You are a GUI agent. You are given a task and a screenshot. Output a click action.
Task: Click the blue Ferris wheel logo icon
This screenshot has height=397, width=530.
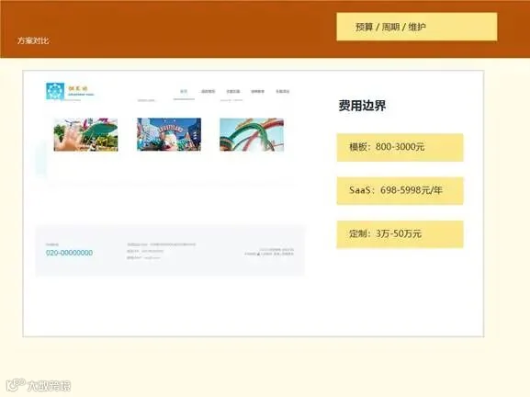[x=55, y=91]
